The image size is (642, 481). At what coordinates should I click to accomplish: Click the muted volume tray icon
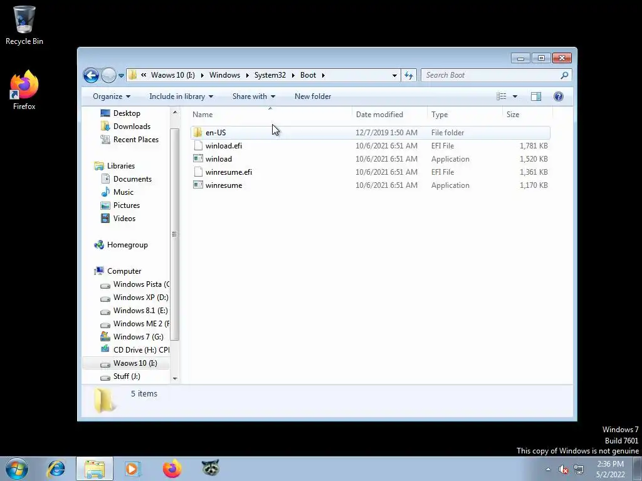[x=564, y=470]
